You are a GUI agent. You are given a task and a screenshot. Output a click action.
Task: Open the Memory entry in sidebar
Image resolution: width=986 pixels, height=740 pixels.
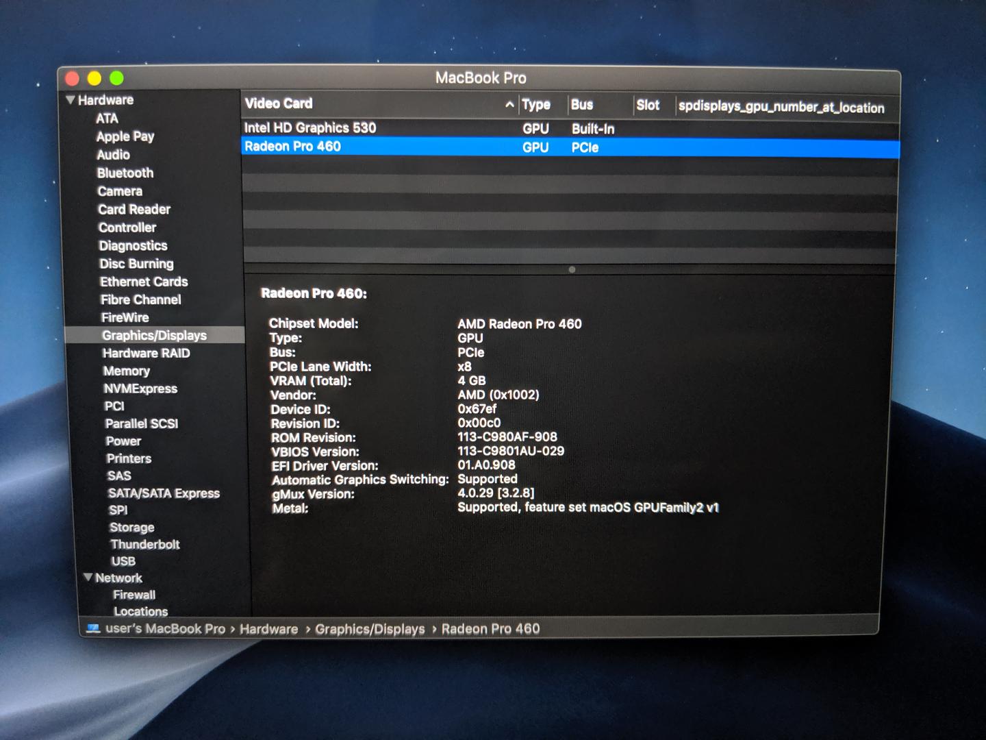point(126,371)
